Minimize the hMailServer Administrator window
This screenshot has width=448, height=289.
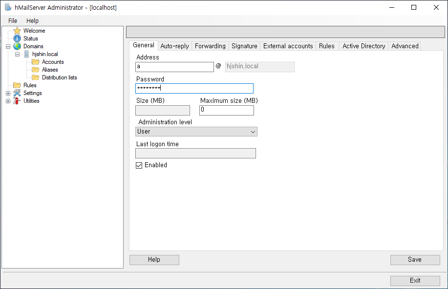tap(392, 7)
